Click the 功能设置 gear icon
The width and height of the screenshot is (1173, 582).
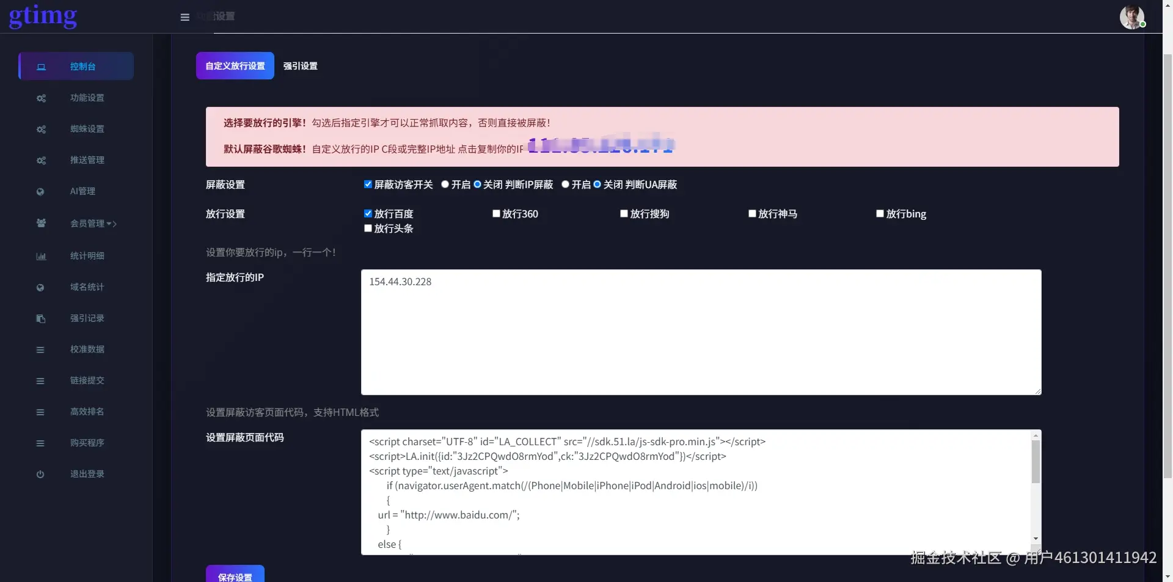(41, 98)
